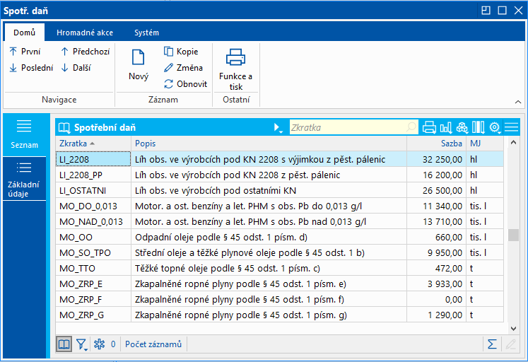The image size is (528, 362).
Task: Click the Kopie icon in ribbon
Action: 182,52
